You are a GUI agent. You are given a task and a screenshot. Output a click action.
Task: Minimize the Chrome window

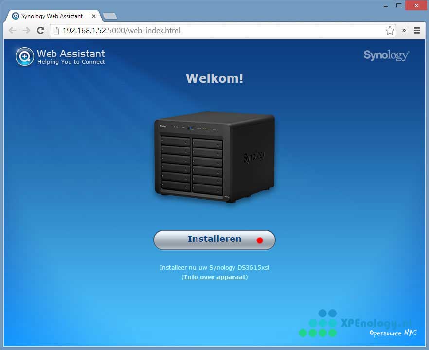pos(385,5)
